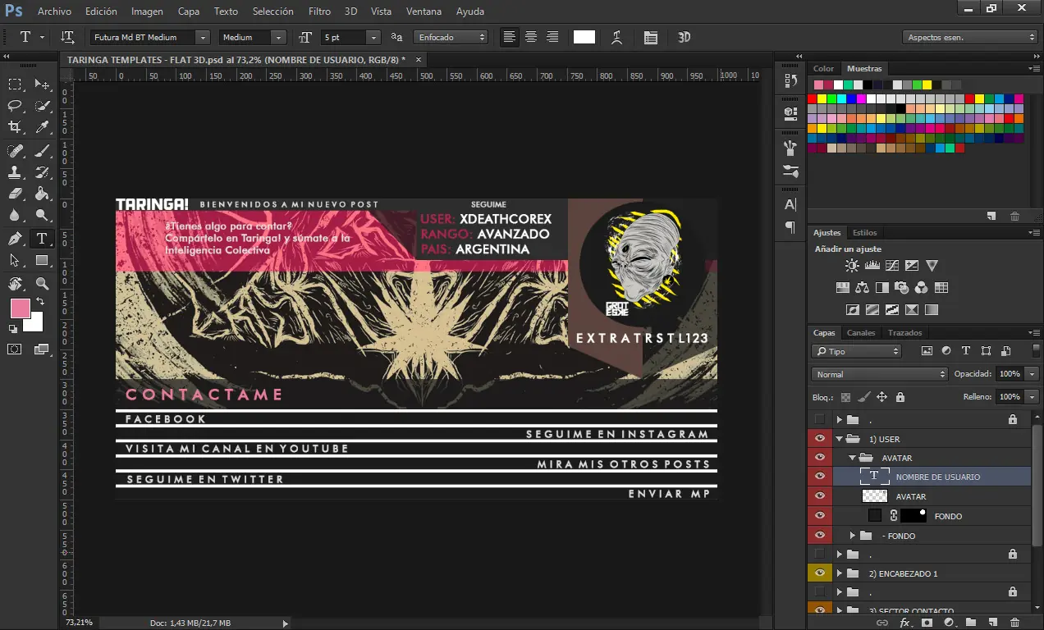The image size is (1044, 630).
Task: Open the text color swatch in options bar
Action: (584, 37)
